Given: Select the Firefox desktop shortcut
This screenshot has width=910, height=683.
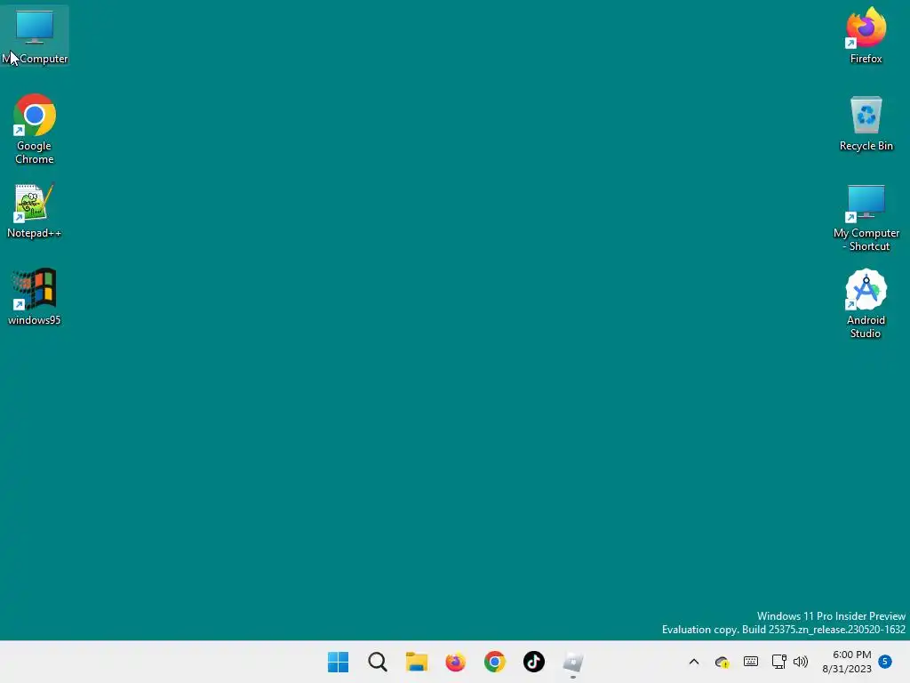Looking at the screenshot, I should 866,36.
